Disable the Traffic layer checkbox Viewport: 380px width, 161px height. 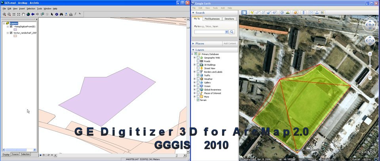tap(198, 75)
